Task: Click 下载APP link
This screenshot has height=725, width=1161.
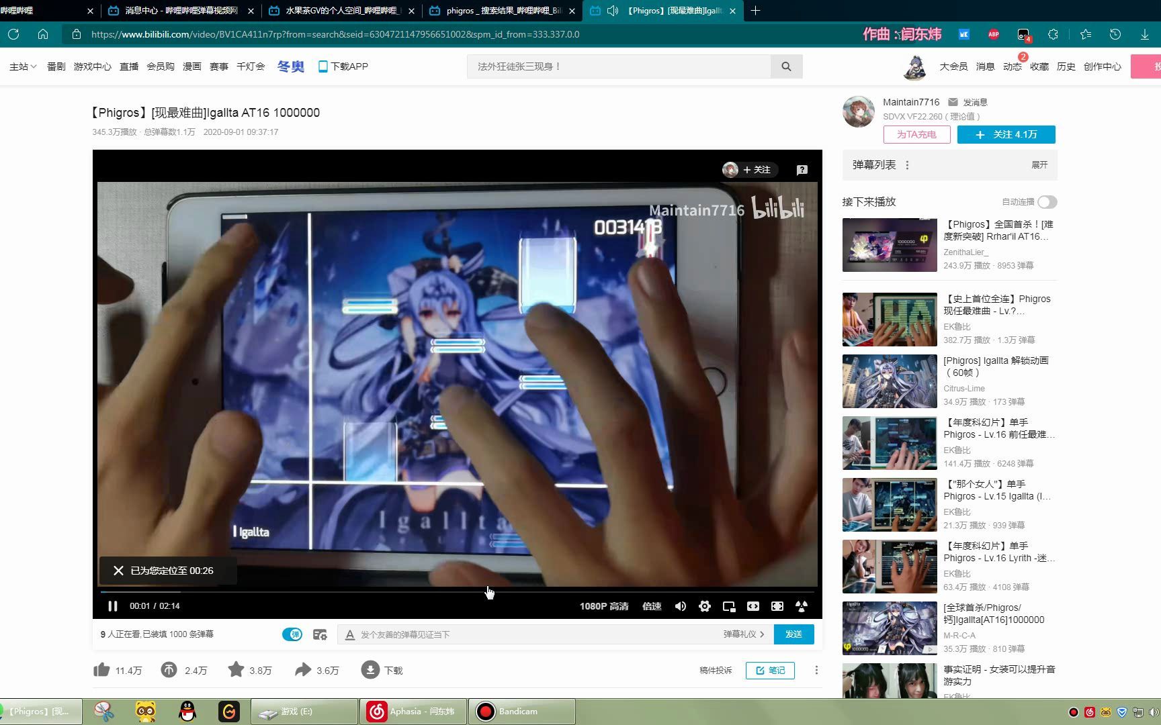Action: (x=343, y=66)
